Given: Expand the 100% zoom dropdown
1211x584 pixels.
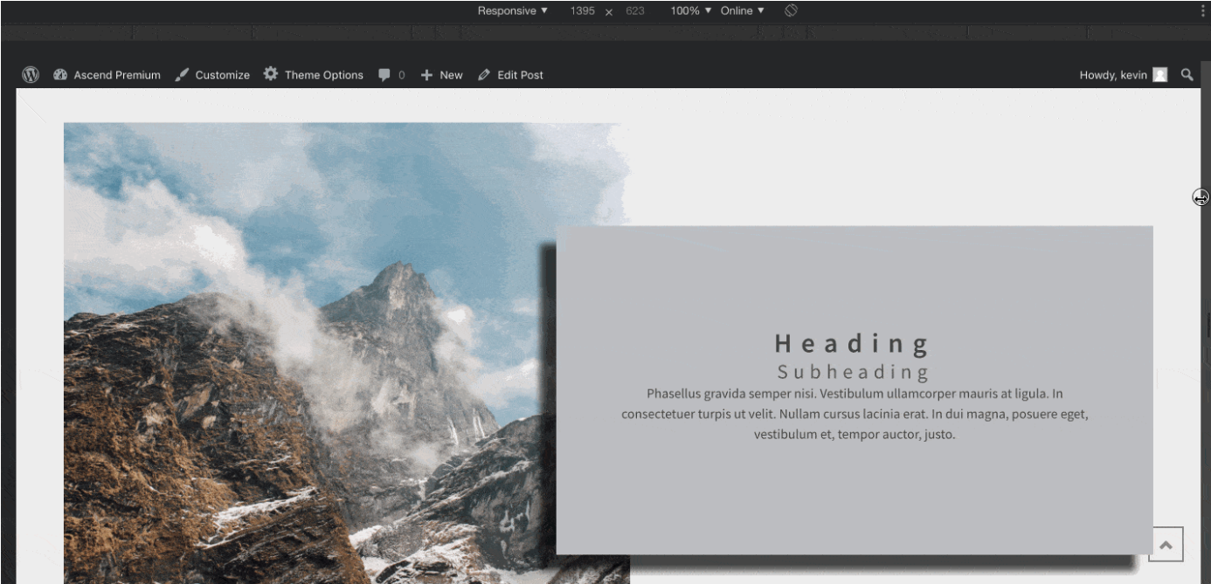Looking at the screenshot, I should 690,10.
